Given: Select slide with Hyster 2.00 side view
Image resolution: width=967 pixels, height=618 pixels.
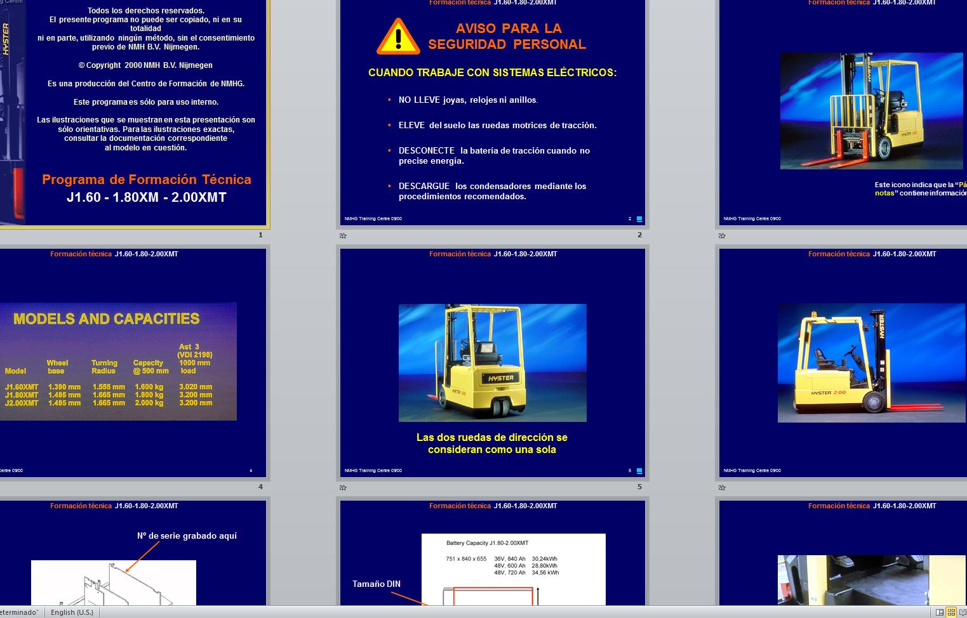Looking at the screenshot, I should [843, 363].
